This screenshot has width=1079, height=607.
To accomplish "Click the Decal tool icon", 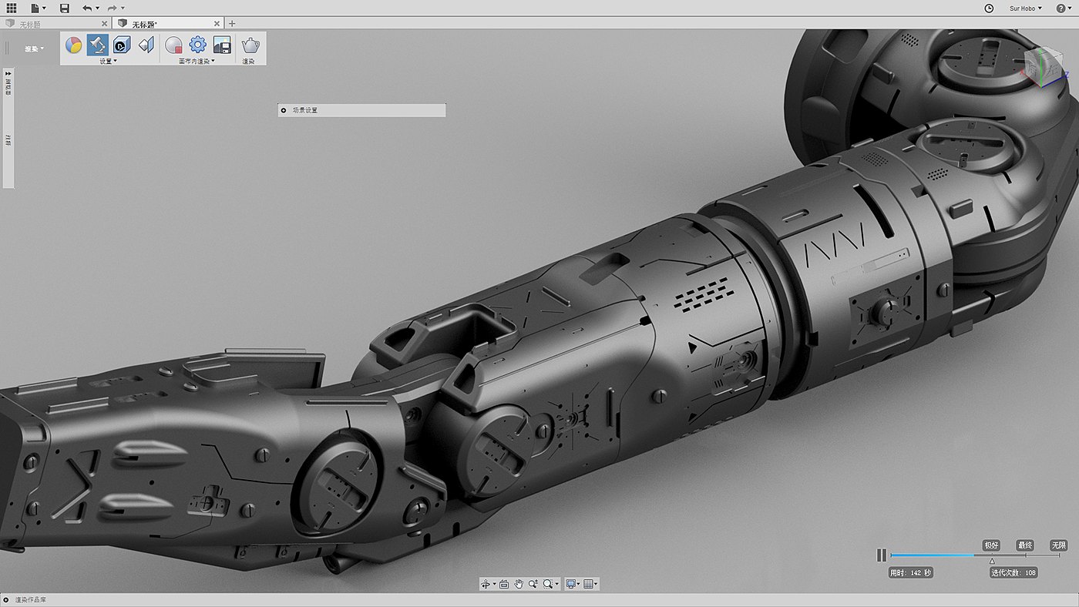I will coord(122,45).
